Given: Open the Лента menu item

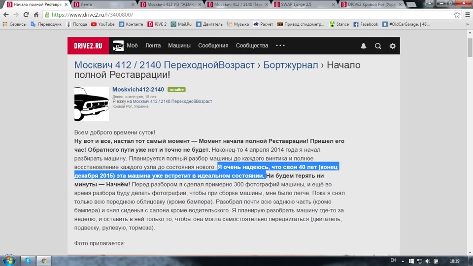Looking at the screenshot, I should (x=153, y=45).
